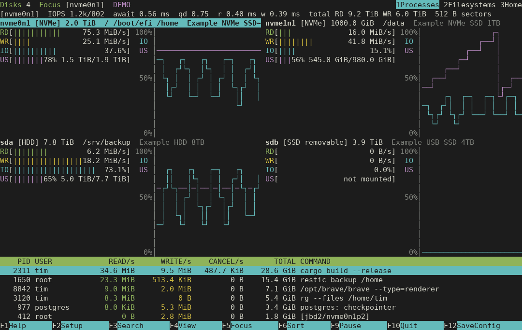
Task: Sort the process list by USER column
Action: [43, 261]
